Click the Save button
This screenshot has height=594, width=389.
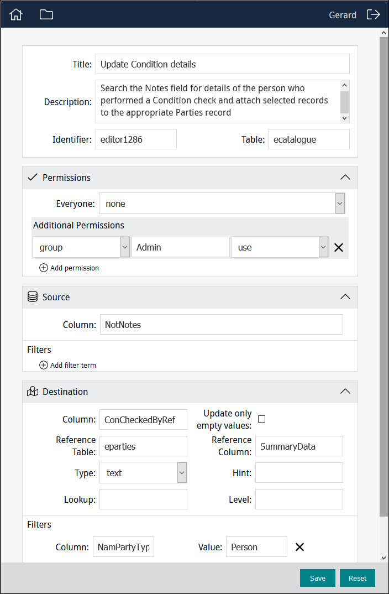tap(318, 578)
